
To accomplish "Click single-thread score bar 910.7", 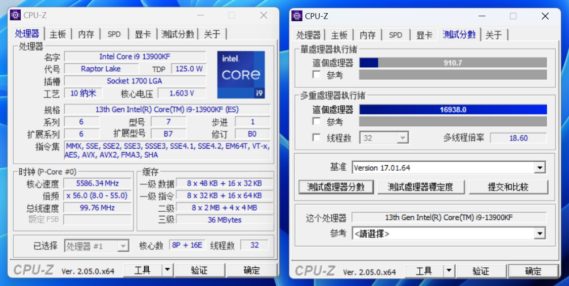I will (x=453, y=63).
